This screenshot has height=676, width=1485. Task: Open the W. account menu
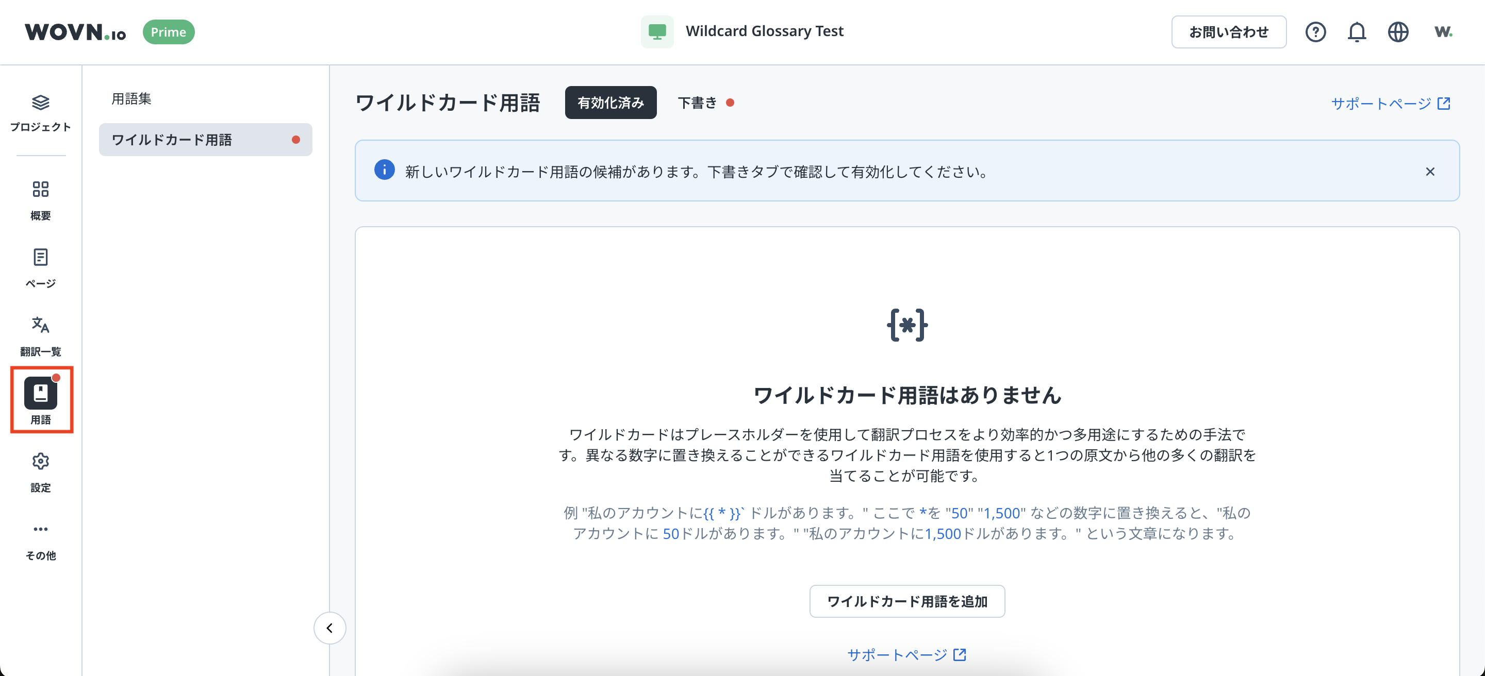click(x=1443, y=31)
